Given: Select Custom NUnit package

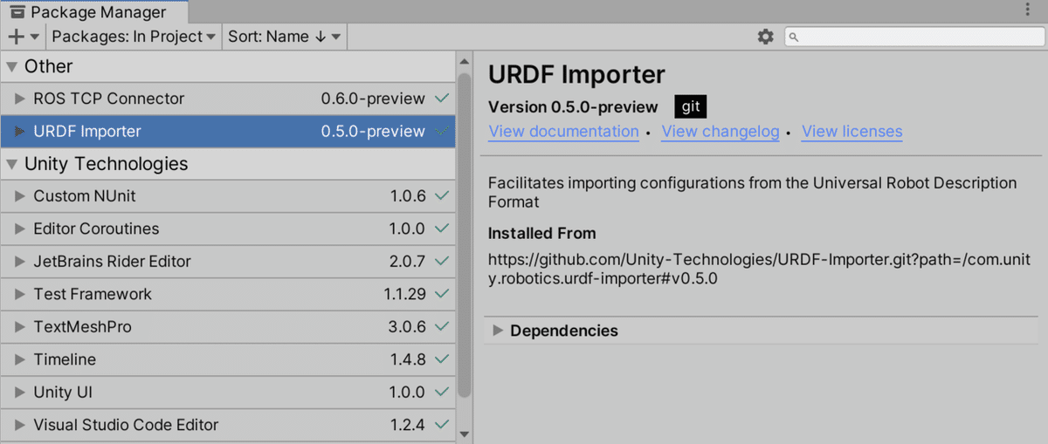Looking at the screenshot, I should [x=228, y=196].
